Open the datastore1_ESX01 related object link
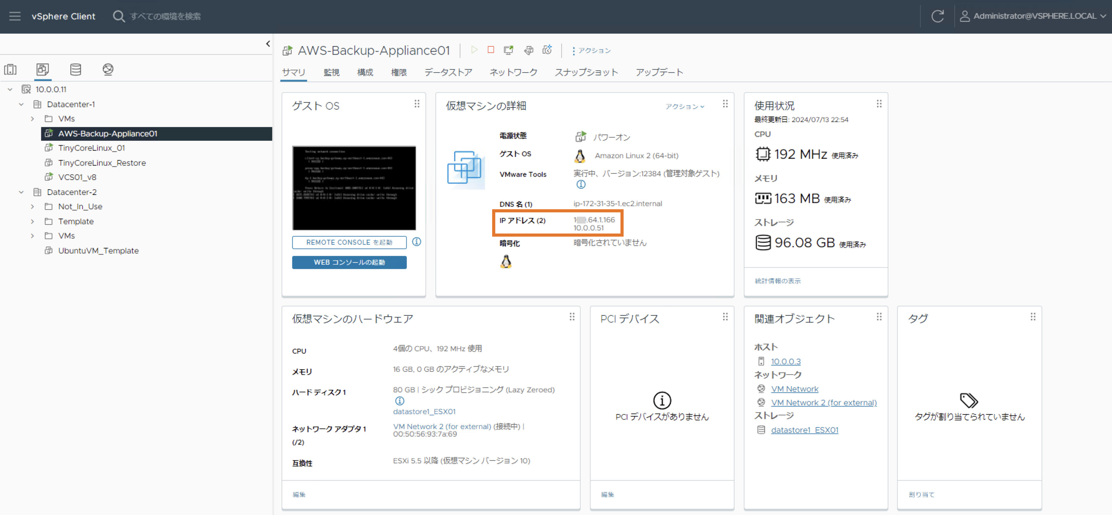The height and width of the screenshot is (515, 1112). [804, 430]
